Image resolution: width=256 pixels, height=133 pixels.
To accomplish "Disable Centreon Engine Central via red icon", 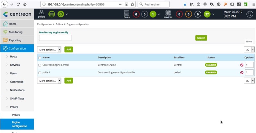I will click(x=242, y=65).
